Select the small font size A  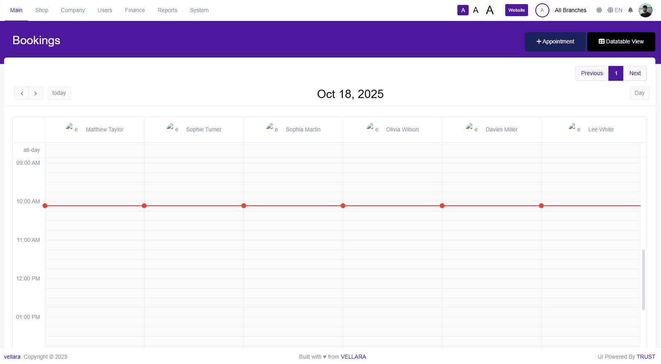(463, 10)
